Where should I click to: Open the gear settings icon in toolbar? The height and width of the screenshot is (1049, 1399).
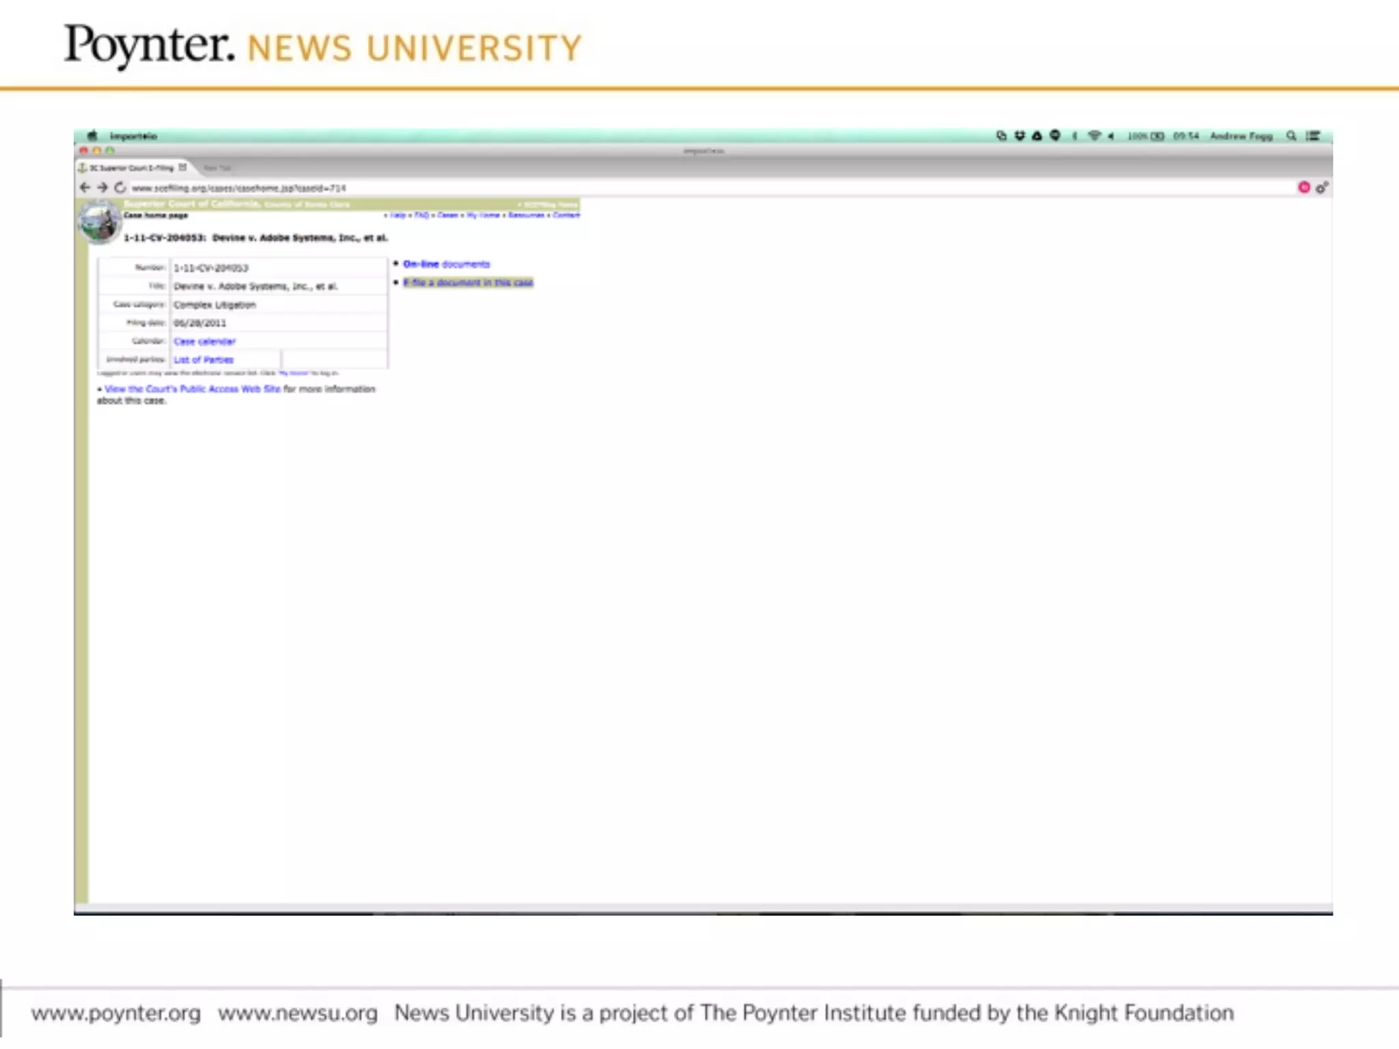pos(1322,187)
